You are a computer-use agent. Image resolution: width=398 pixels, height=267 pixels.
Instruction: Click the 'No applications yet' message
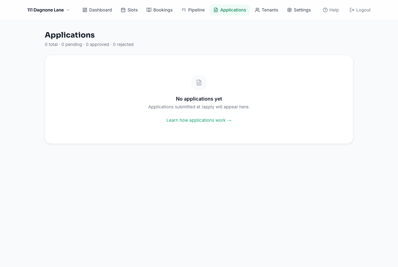199,99
